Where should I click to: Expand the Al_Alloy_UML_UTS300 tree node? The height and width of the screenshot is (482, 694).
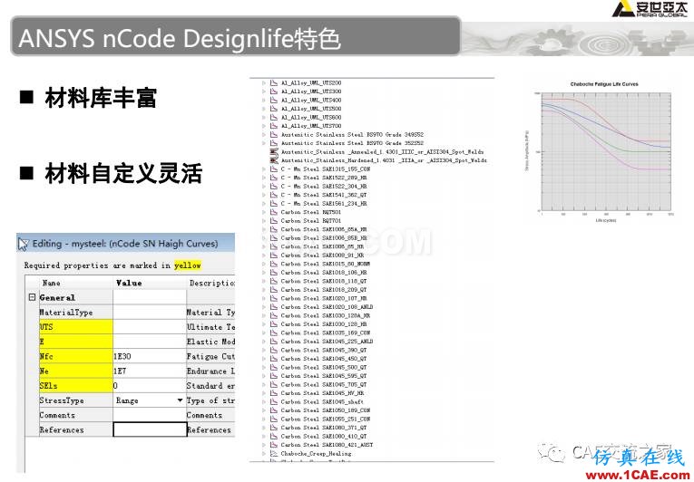point(264,92)
